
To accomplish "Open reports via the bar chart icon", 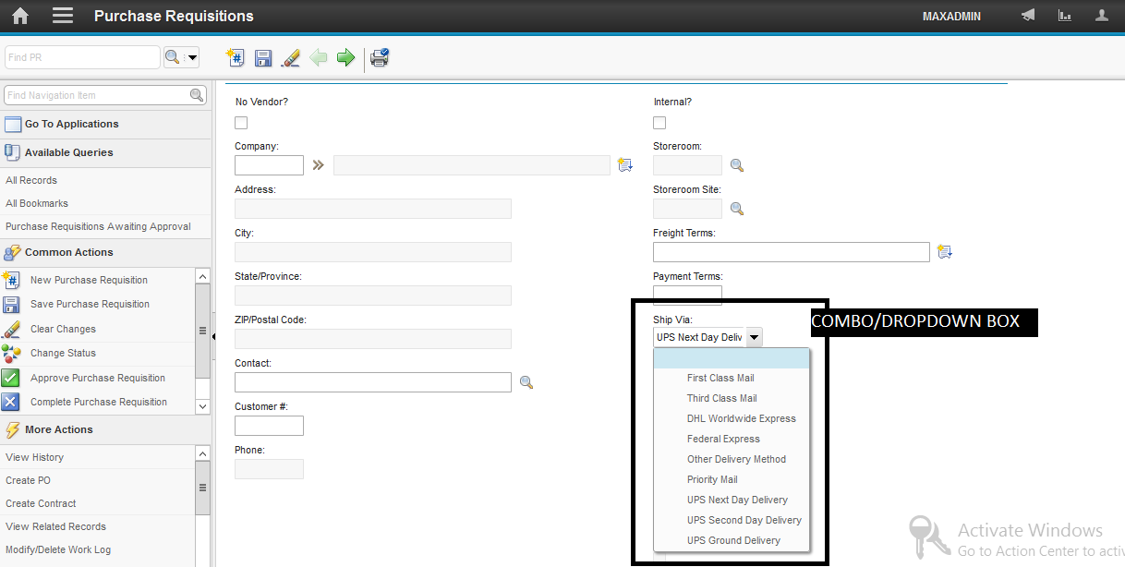I will tap(1064, 16).
